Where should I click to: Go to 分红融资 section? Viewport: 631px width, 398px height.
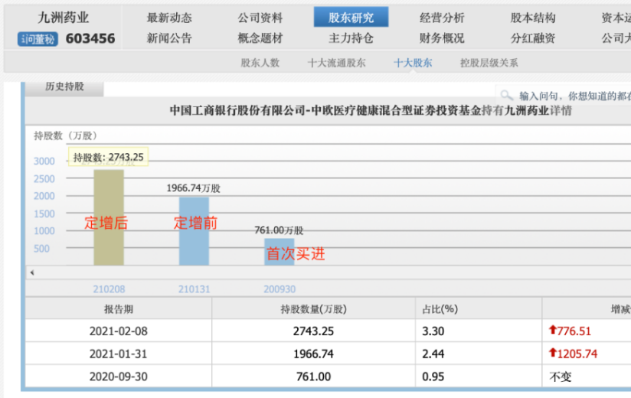(x=533, y=38)
